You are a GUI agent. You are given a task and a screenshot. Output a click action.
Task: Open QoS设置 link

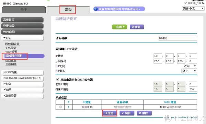pyautogui.click(x=11, y=60)
